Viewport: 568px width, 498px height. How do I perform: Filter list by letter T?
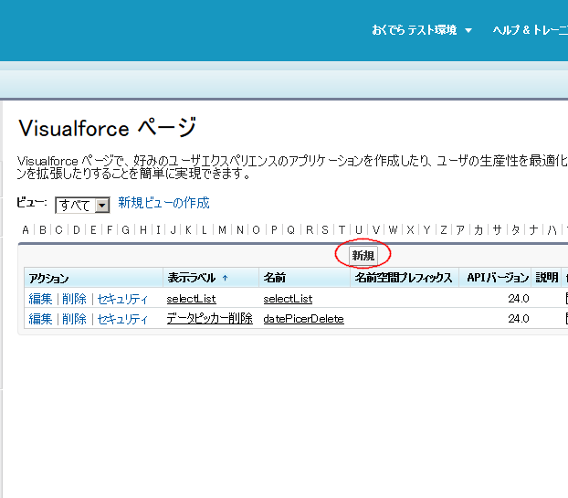pyautogui.click(x=342, y=230)
